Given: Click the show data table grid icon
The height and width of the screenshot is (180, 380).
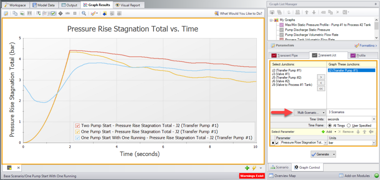Looking at the screenshot, I should (x=30, y=13).
